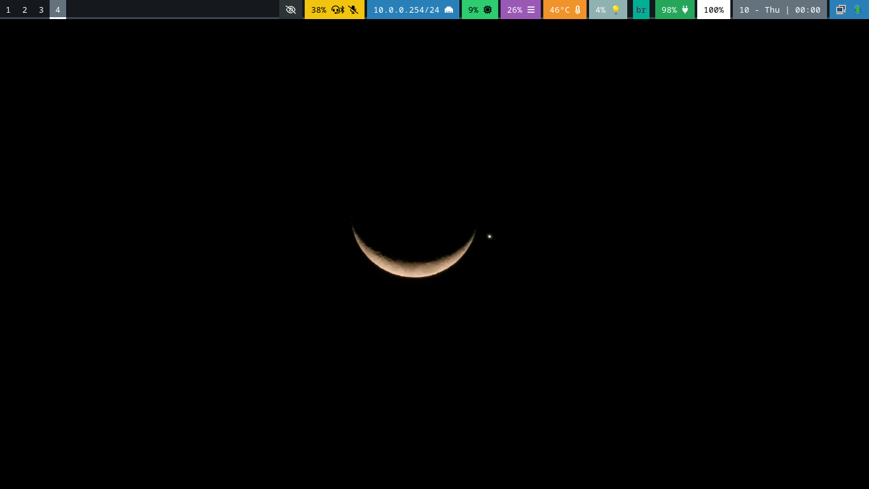Click the date text 10 - Thu
869x489 pixels.
[x=760, y=10]
